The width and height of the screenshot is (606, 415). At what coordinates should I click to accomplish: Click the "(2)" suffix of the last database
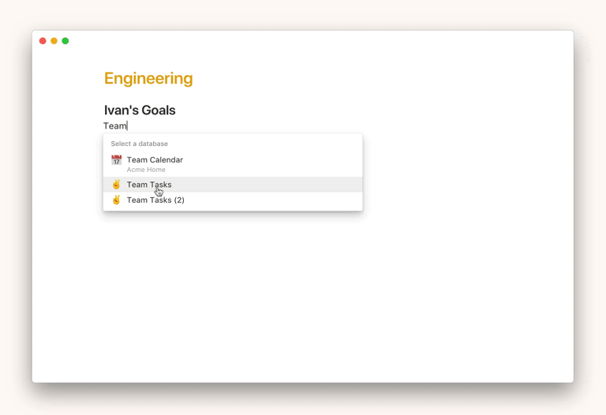179,200
